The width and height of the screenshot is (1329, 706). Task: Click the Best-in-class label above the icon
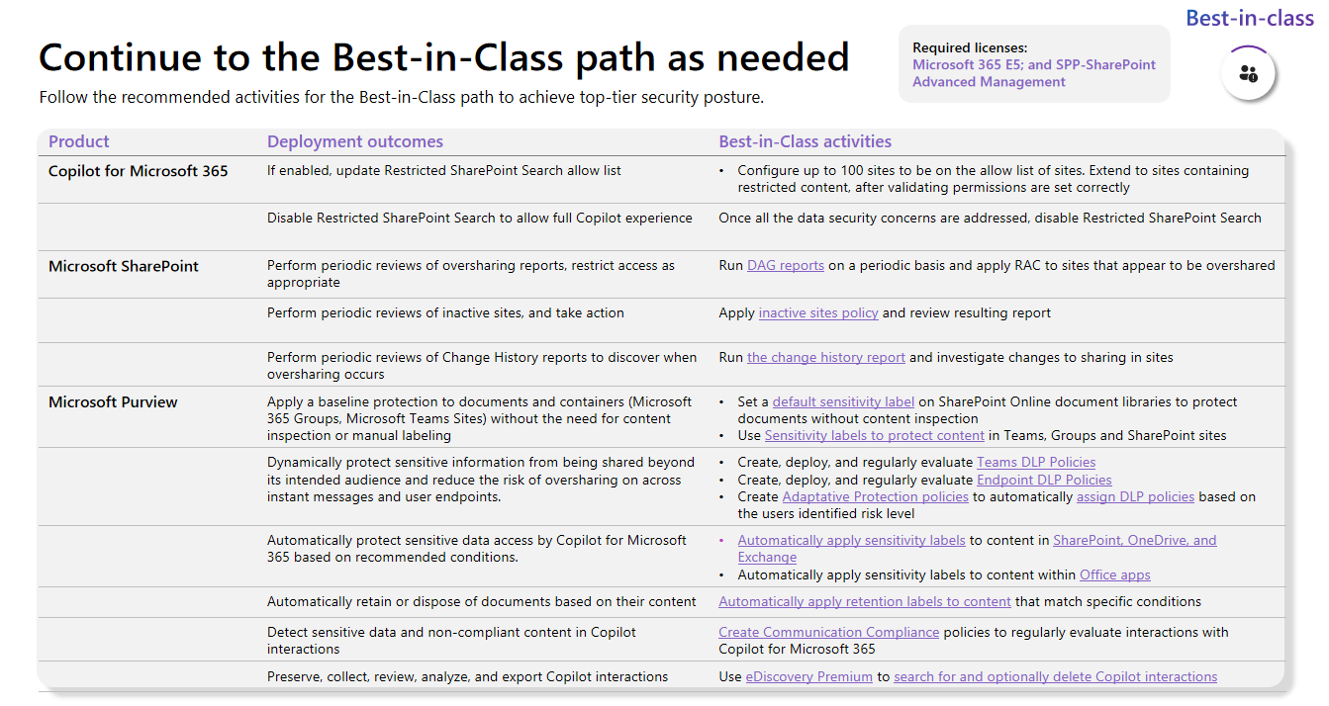pyautogui.click(x=1250, y=18)
